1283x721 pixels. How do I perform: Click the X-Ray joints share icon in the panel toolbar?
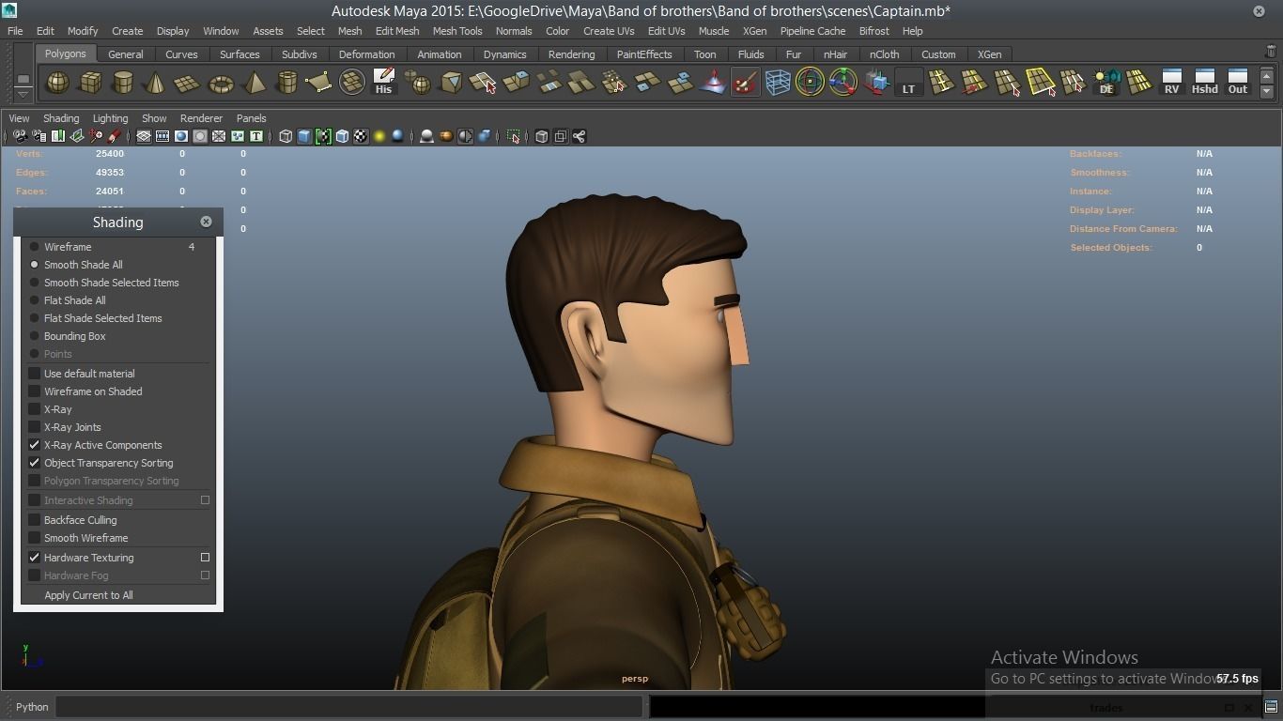(580, 137)
